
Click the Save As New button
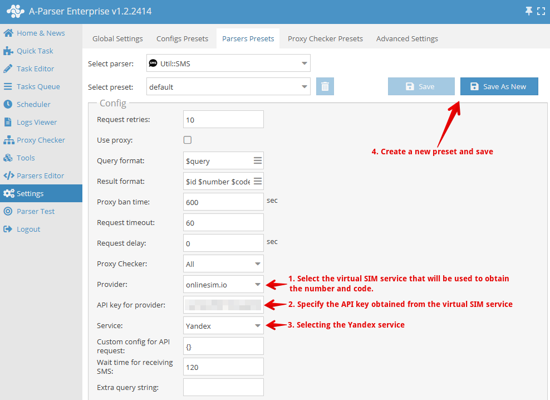click(499, 86)
